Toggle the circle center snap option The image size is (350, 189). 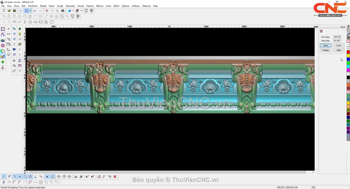(x=30, y=176)
